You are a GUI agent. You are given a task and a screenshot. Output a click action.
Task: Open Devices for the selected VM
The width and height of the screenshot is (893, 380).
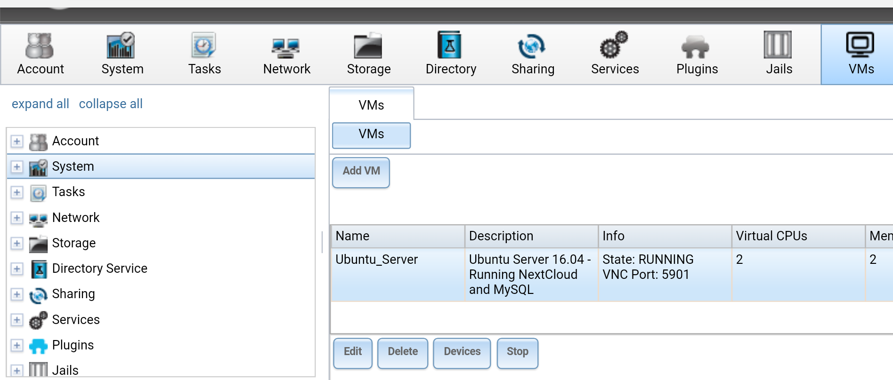click(x=462, y=353)
